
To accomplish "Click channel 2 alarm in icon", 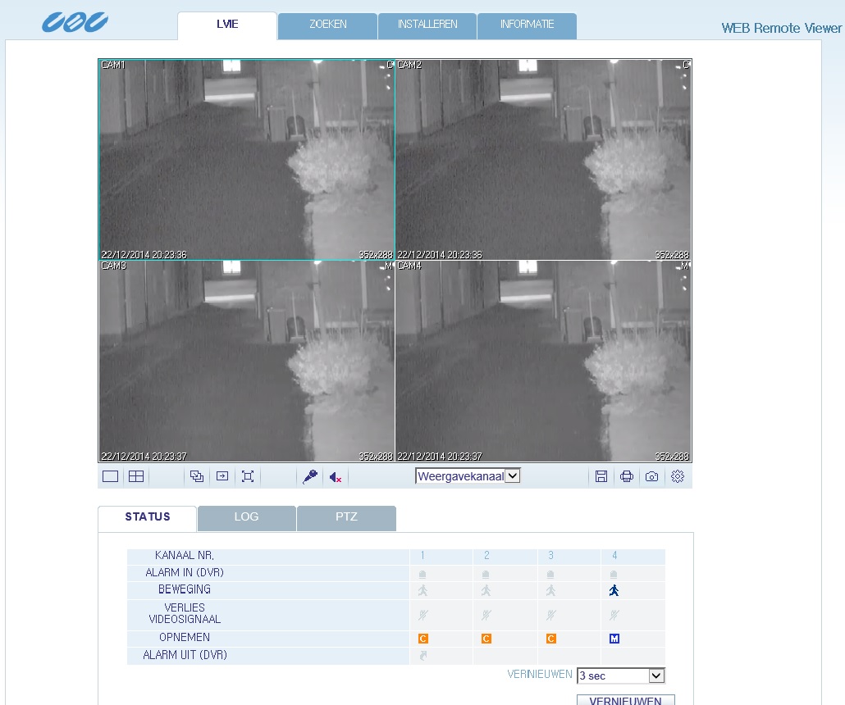I will pos(486,574).
